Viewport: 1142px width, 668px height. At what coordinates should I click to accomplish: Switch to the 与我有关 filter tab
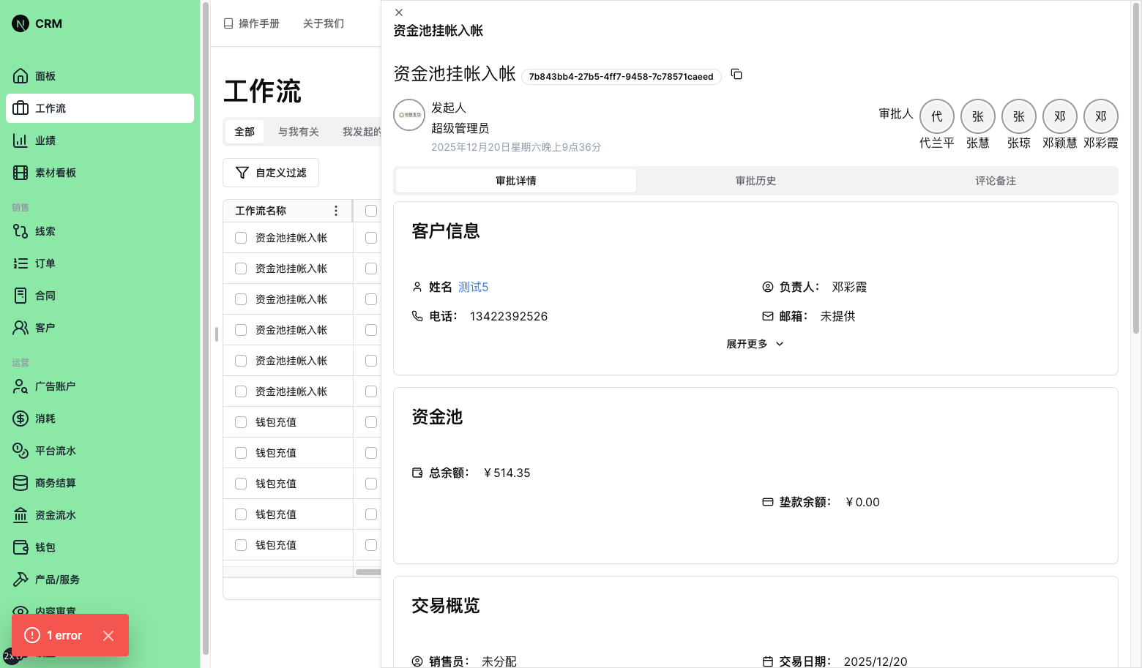pos(298,131)
